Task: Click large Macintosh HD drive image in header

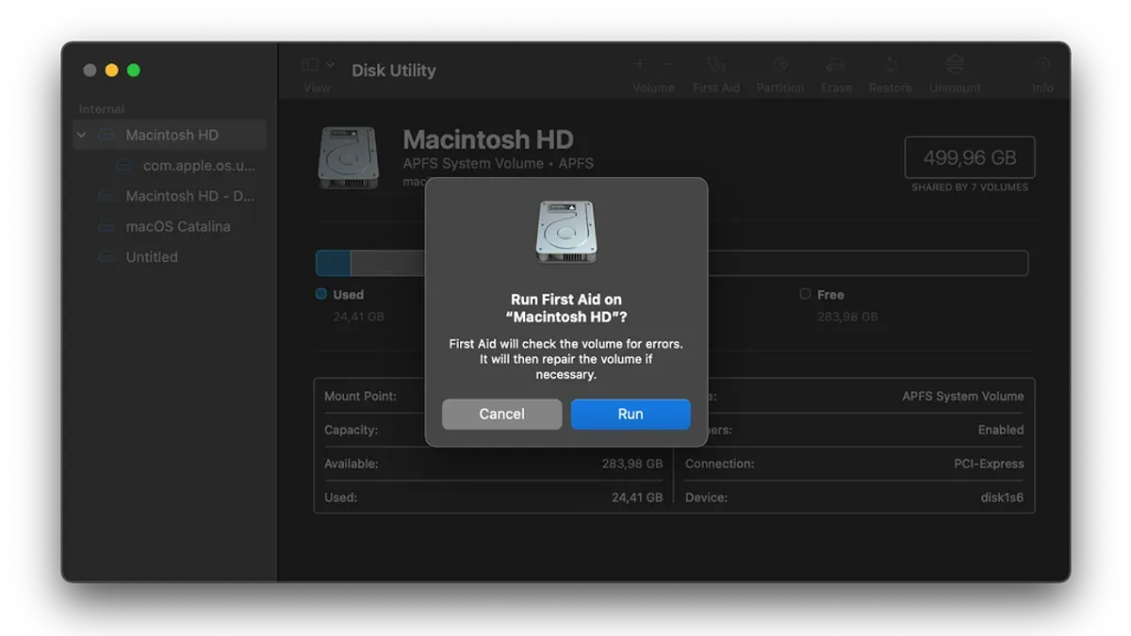Action: click(349, 157)
